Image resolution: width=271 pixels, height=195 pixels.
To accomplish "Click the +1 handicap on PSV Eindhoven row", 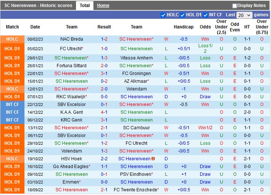I will (x=184, y=174).
